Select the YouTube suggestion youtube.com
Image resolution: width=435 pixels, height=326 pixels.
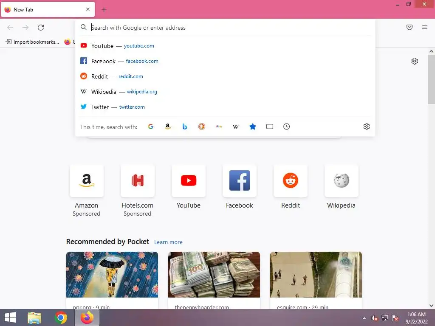tap(225, 46)
